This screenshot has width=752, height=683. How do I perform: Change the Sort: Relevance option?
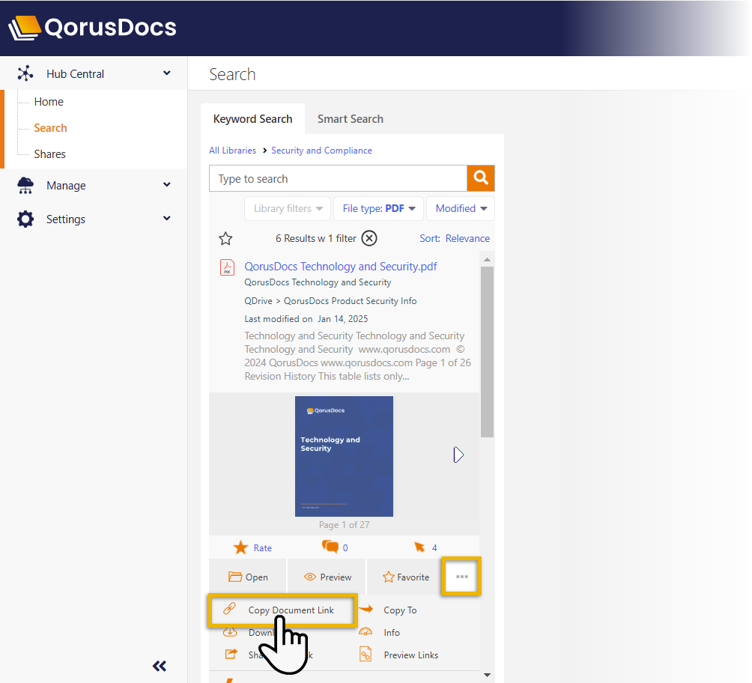(455, 238)
